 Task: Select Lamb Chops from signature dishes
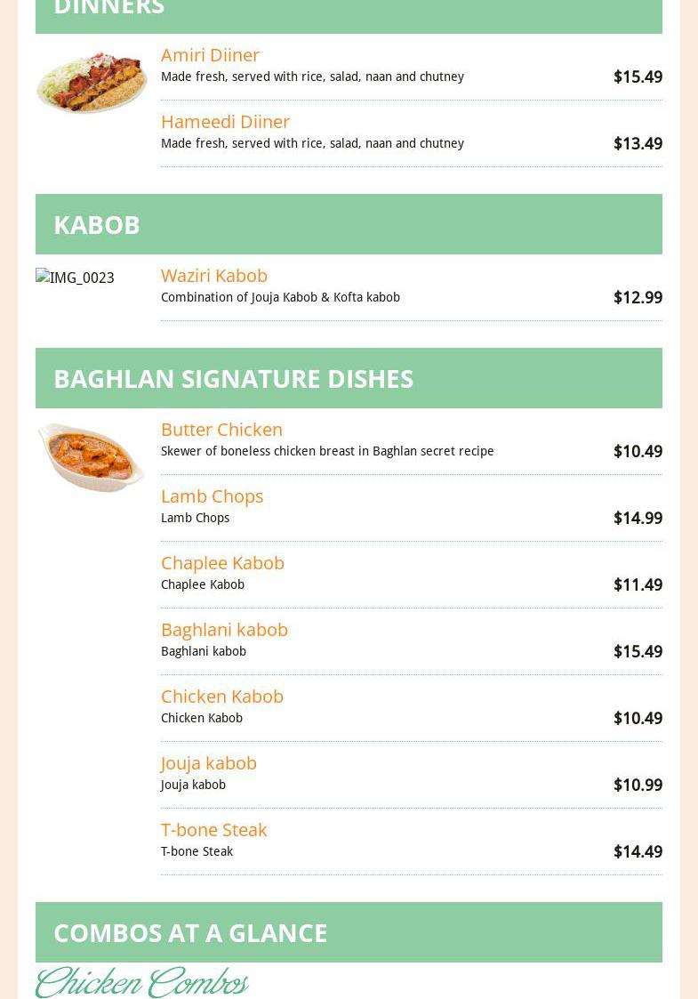[212, 496]
